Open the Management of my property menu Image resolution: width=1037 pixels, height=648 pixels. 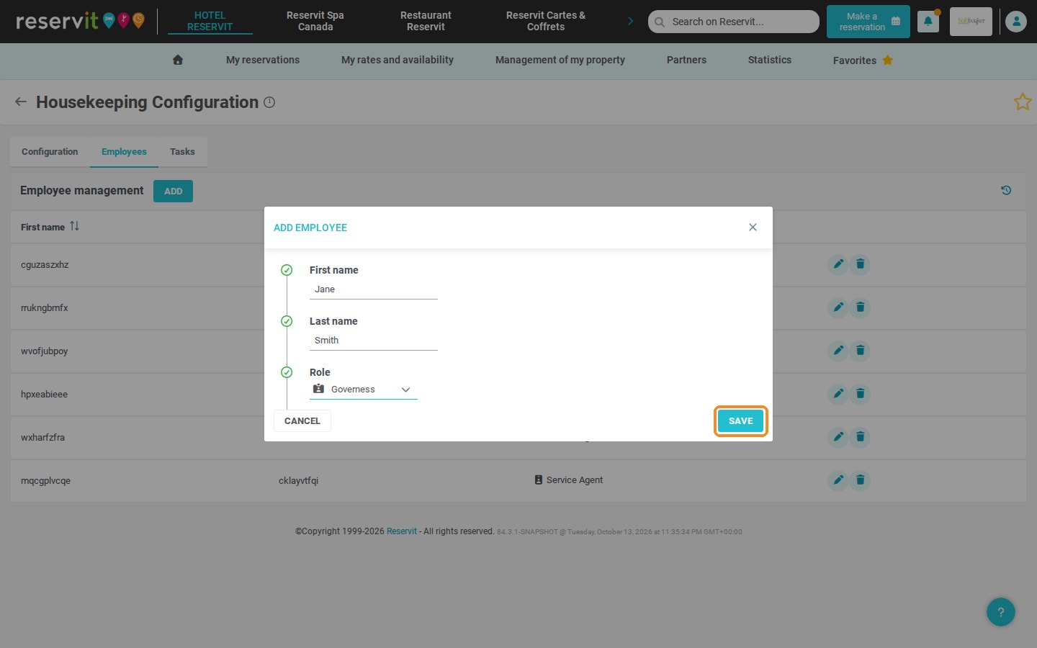coord(560,60)
